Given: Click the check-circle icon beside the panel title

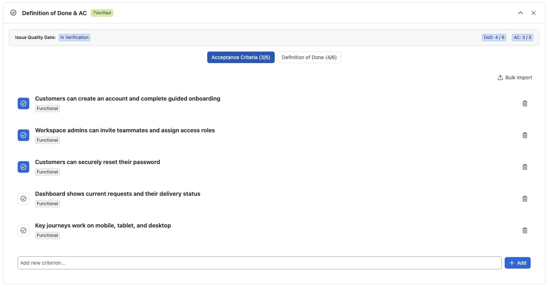Looking at the screenshot, I should [13, 13].
